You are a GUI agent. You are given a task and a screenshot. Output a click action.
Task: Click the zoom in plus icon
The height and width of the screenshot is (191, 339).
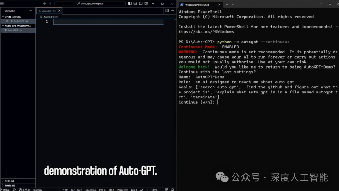tap(147, 190)
